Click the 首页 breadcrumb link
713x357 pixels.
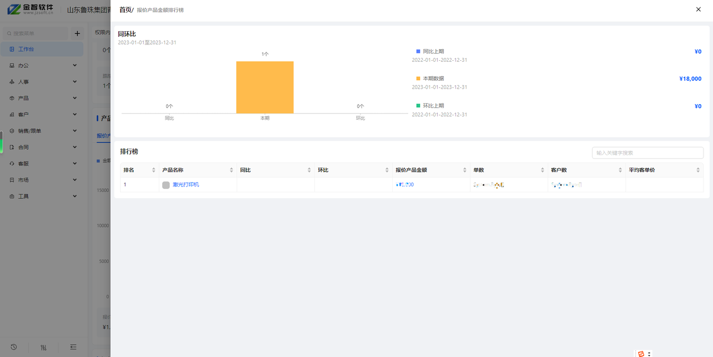point(125,9)
